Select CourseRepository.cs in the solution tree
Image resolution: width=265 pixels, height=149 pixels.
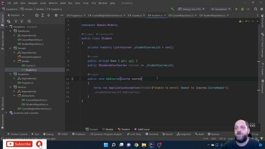(30, 40)
